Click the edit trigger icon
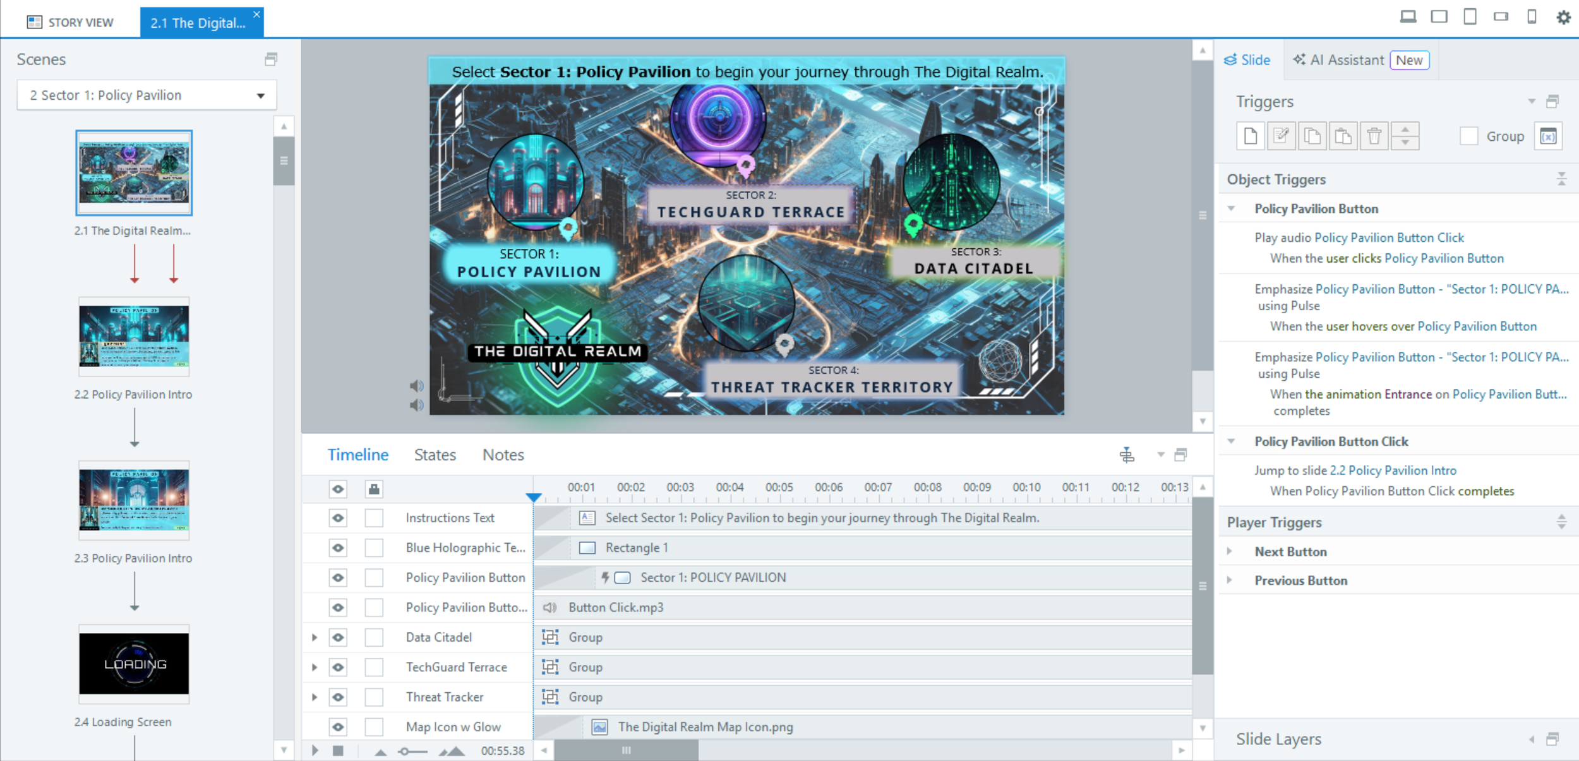This screenshot has width=1579, height=761. (1281, 136)
